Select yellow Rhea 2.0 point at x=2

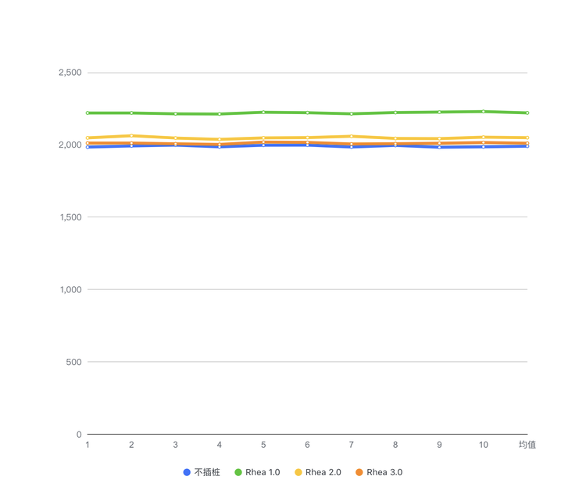pos(131,135)
